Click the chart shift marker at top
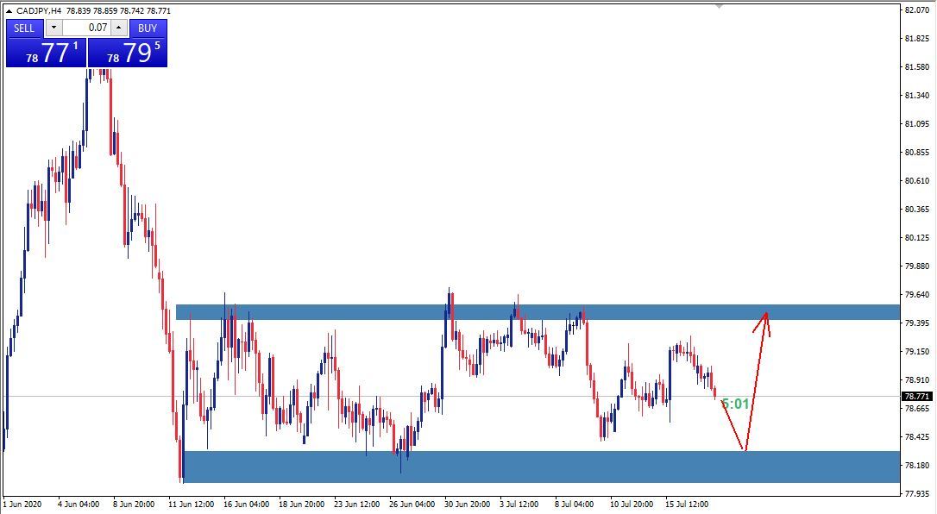Image resolution: width=937 pixels, height=514 pixels. [719, 6]
